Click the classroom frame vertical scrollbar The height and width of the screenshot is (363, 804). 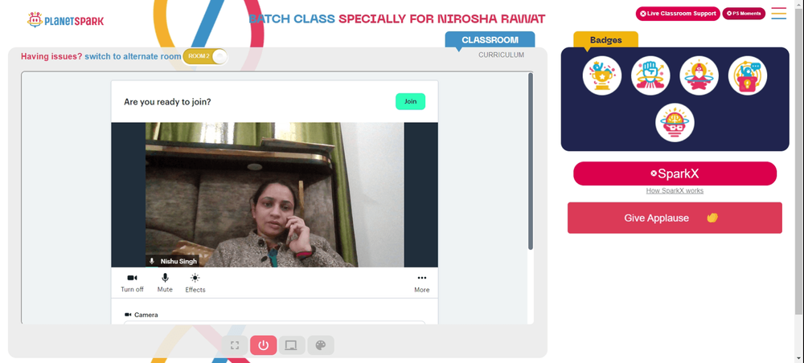[531, 161]
